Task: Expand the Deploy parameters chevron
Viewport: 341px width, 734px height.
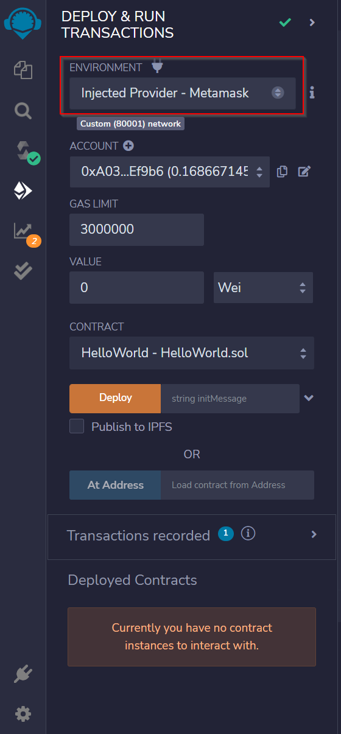Action: (x=309, y=398)
